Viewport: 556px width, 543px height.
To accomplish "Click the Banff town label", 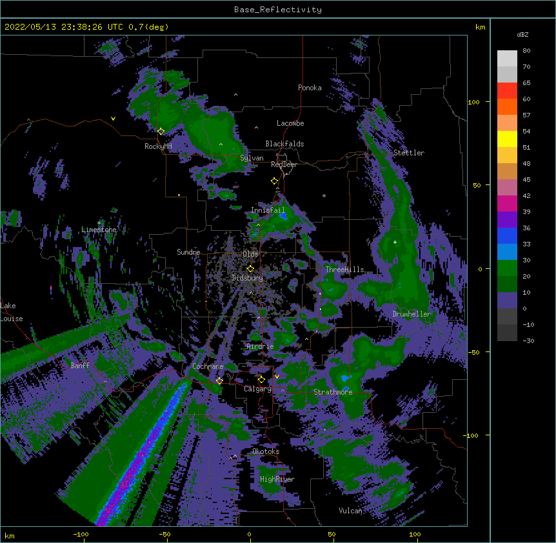I will click(80, 366).
